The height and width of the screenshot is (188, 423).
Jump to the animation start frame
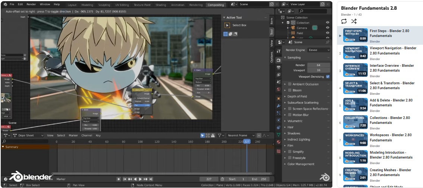[x=125, y=179]
